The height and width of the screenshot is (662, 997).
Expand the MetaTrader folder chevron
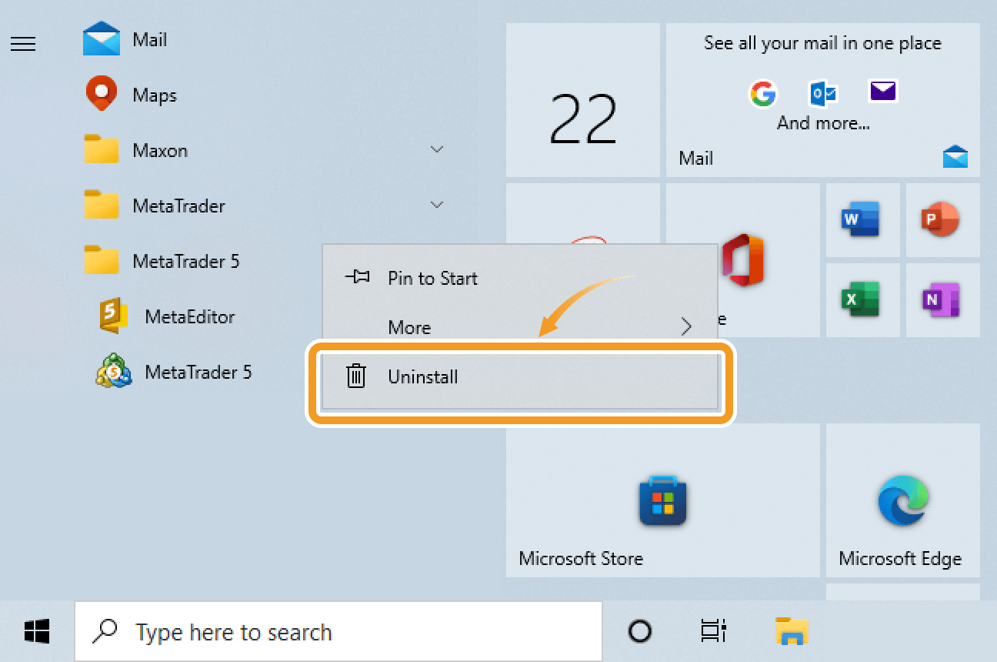pyautogui.click(x=437, y=205)
